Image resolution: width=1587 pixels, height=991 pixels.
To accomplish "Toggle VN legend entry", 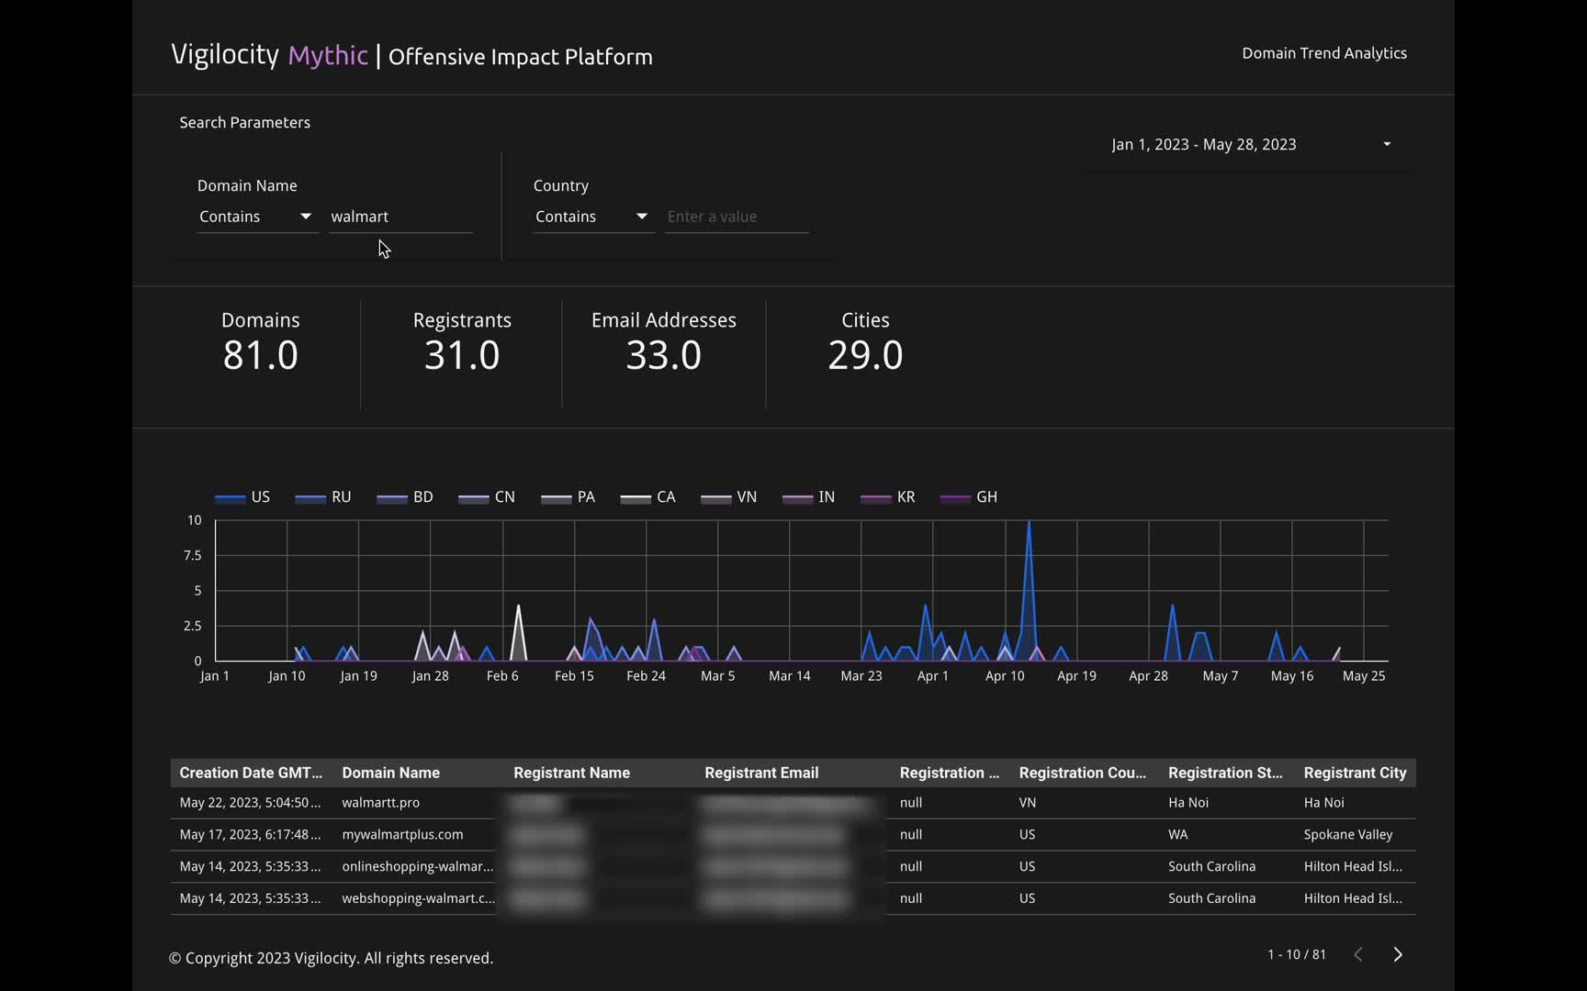I will [x=729, y=497].
